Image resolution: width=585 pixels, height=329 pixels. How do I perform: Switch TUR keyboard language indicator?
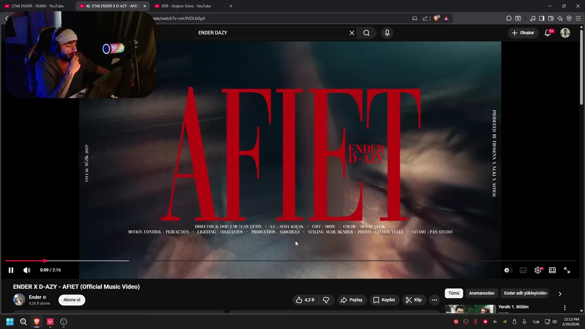click(x=536, y=322)
